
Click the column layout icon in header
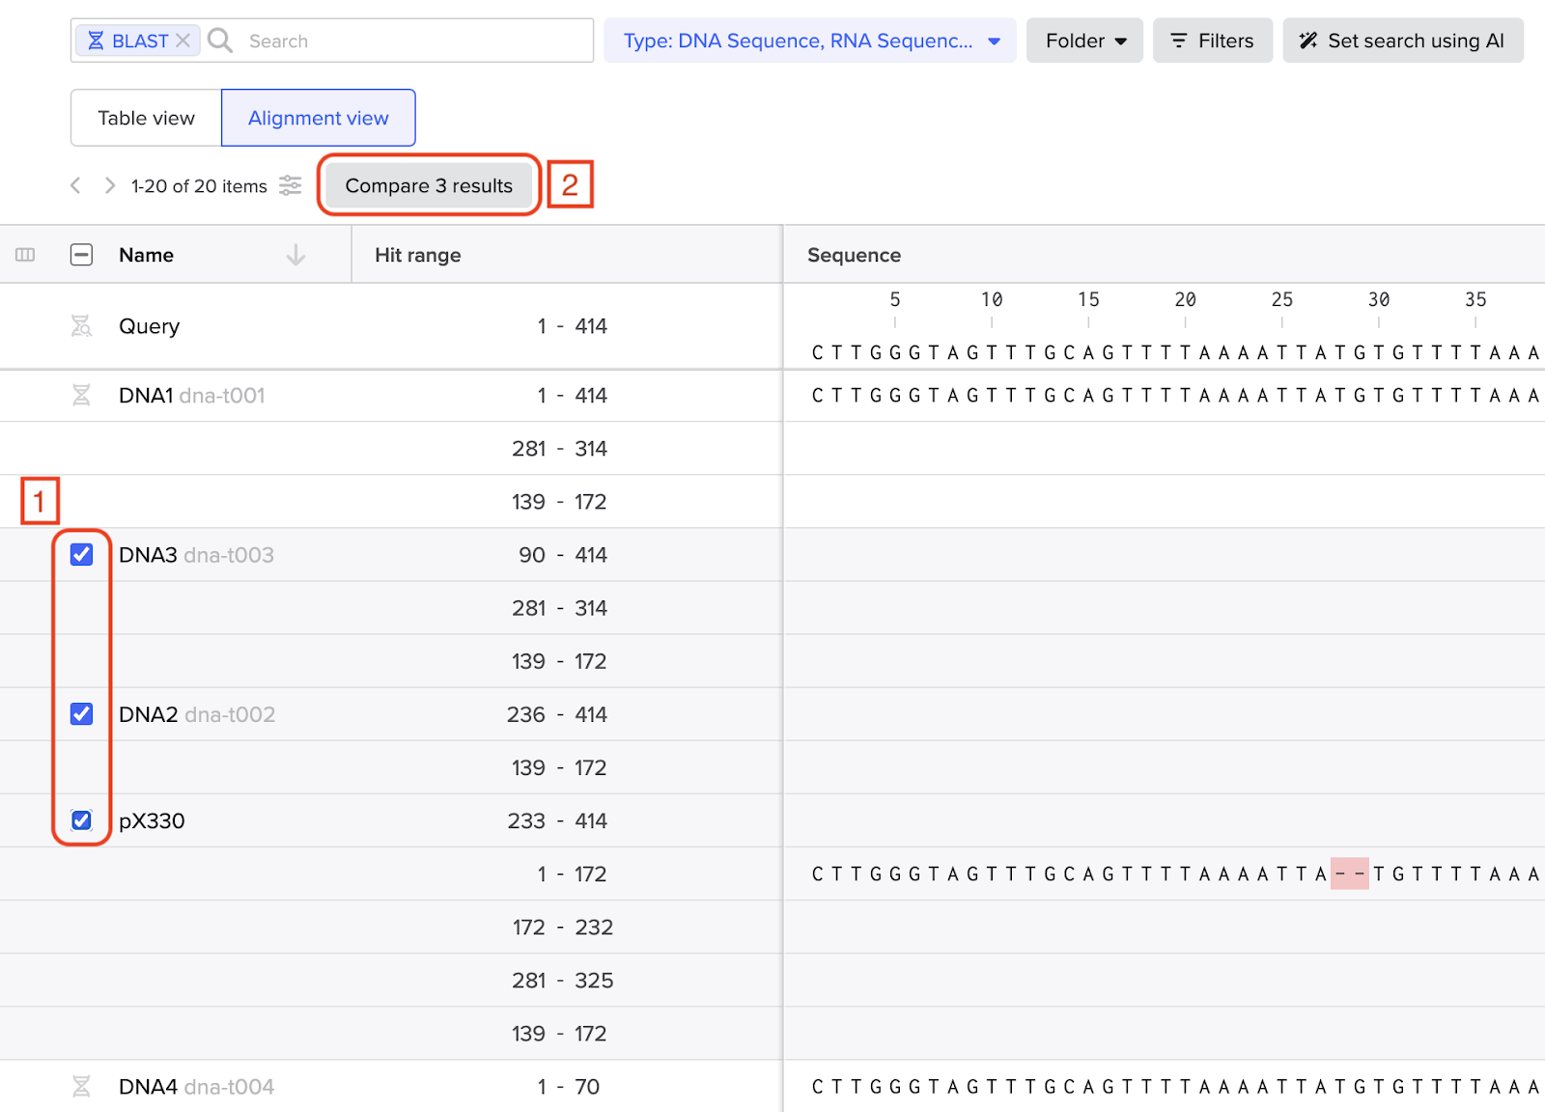[25, 255]
